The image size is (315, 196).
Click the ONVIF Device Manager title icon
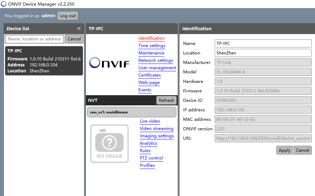coord(4,4)
